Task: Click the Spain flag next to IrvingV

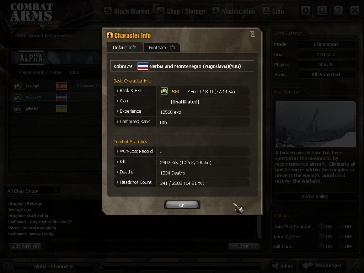Action: [61, 86]
